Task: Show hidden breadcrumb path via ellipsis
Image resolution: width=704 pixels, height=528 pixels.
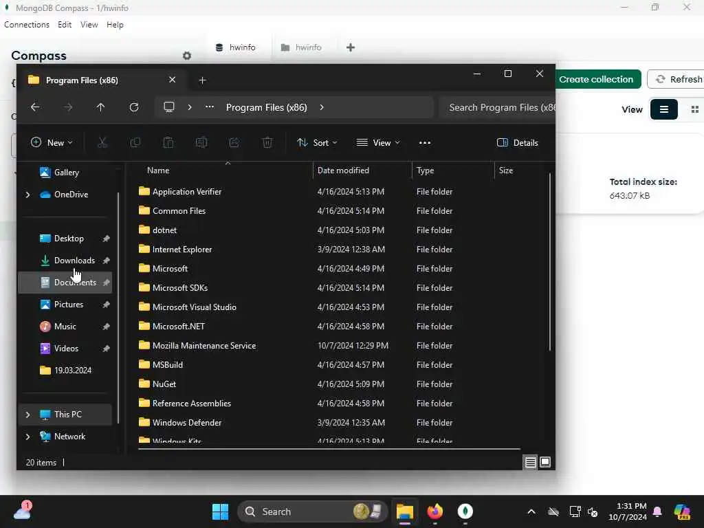Action: (x=209, y=107)
